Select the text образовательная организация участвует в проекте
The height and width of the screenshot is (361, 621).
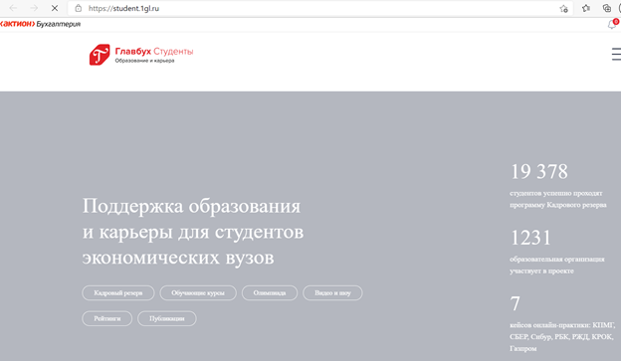pos(557,266)
